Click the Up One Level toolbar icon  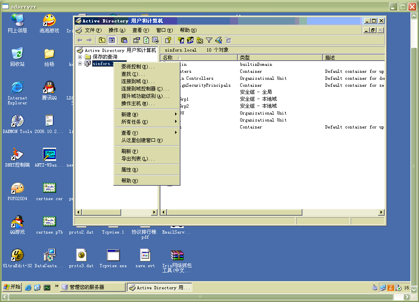(x=102, y=40)
